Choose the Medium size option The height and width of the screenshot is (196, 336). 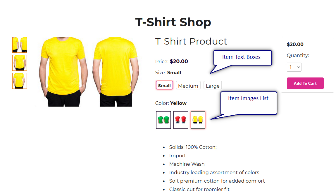tap(188, 85)
